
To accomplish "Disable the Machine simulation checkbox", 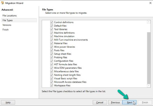I will coord(51,36).
